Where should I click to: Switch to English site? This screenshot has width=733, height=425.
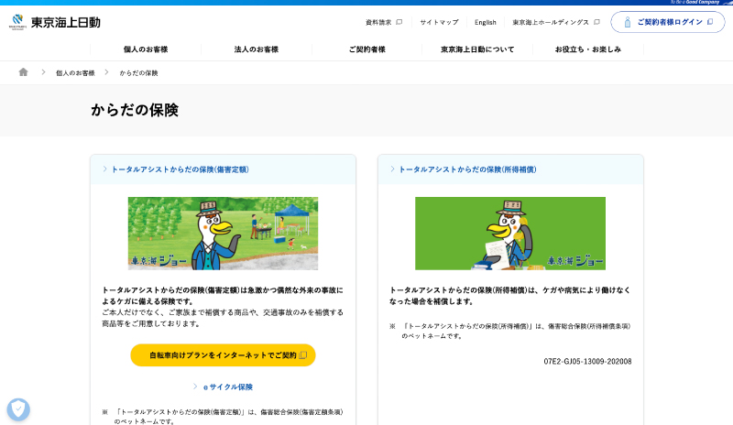[486, 22]
